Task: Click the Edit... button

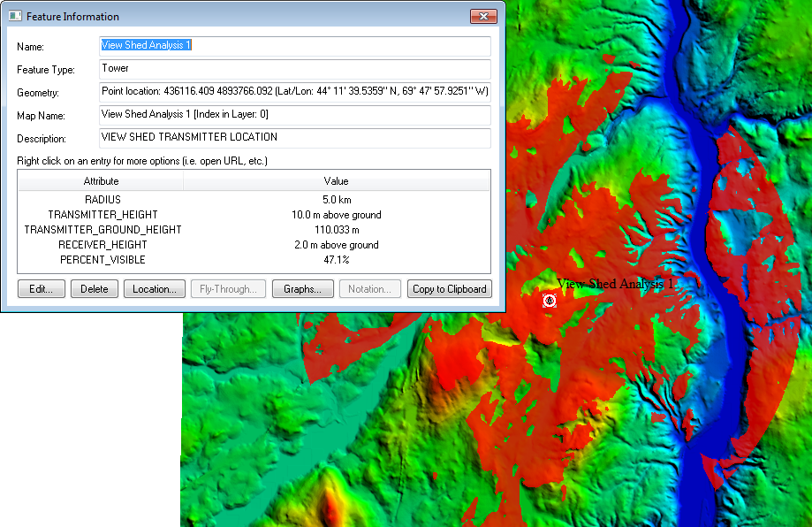Action: tap(42, 289)
